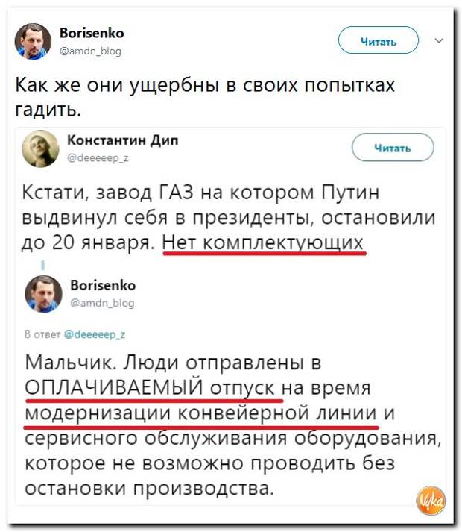Click @amdn_blog handle in the reply tweet

pos(102,303)
